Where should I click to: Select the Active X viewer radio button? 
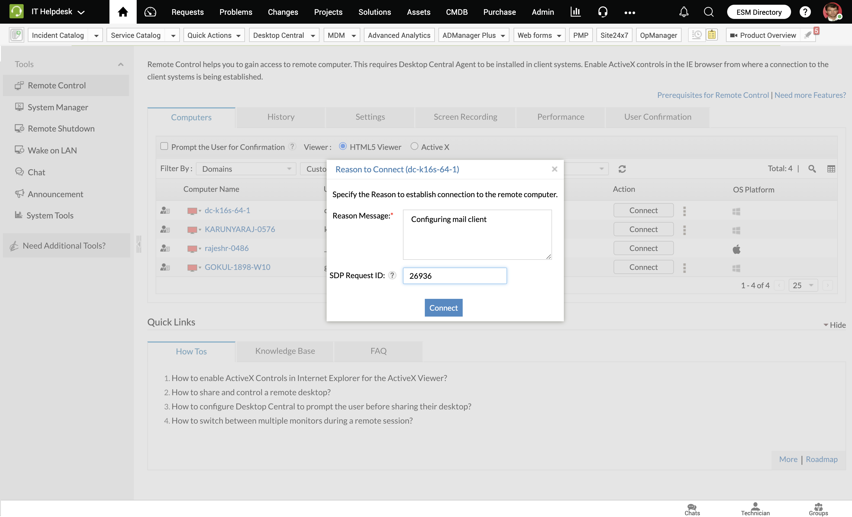coord(414,147)
